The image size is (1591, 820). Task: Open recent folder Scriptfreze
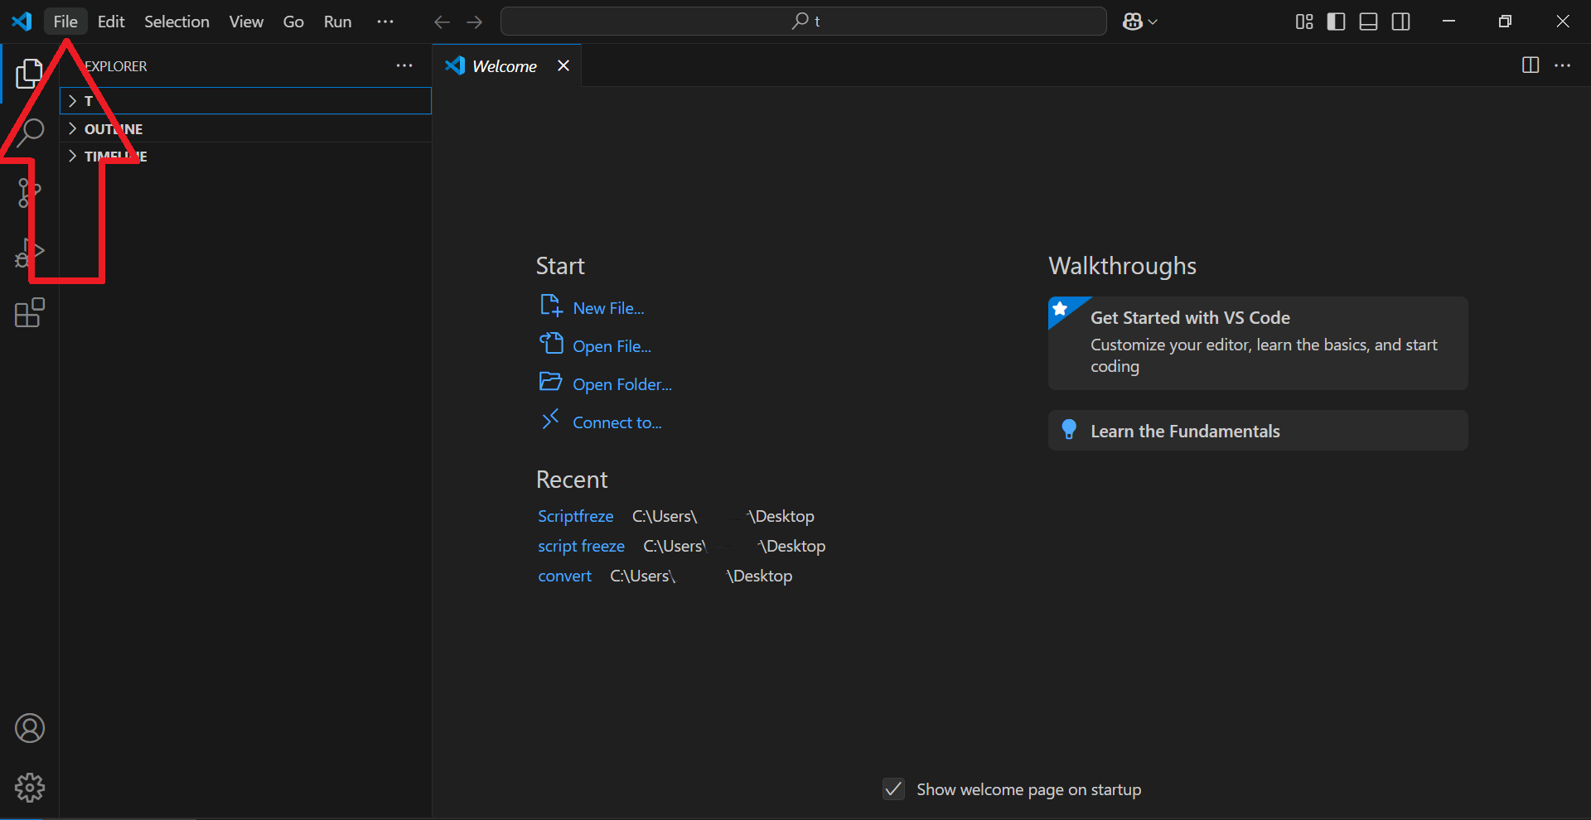[576, 516]
